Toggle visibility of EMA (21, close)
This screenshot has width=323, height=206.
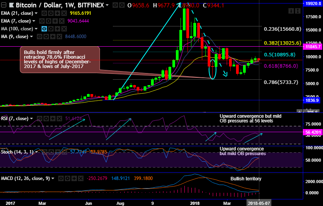tap(44, 13)
